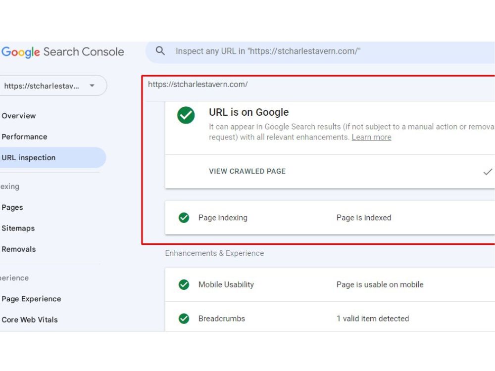Expand the Breadcrumbs row
This screenshot has width=495, height=371.
coord(330,317)
